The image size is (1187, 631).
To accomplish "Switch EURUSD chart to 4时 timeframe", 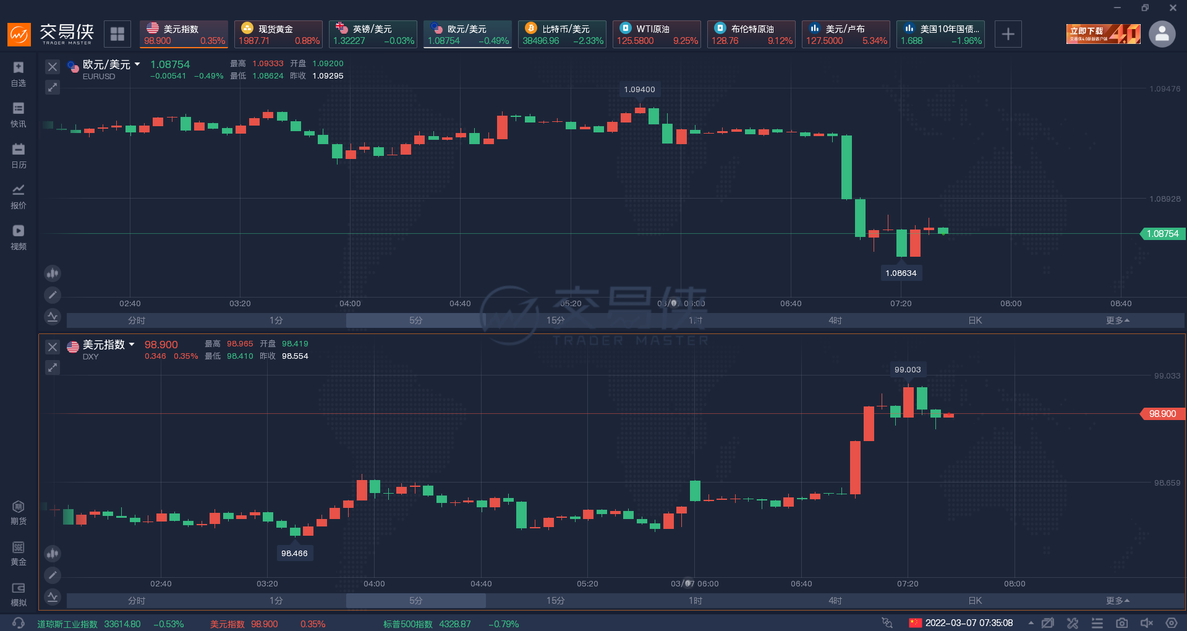I will click(x=835, y=320).
